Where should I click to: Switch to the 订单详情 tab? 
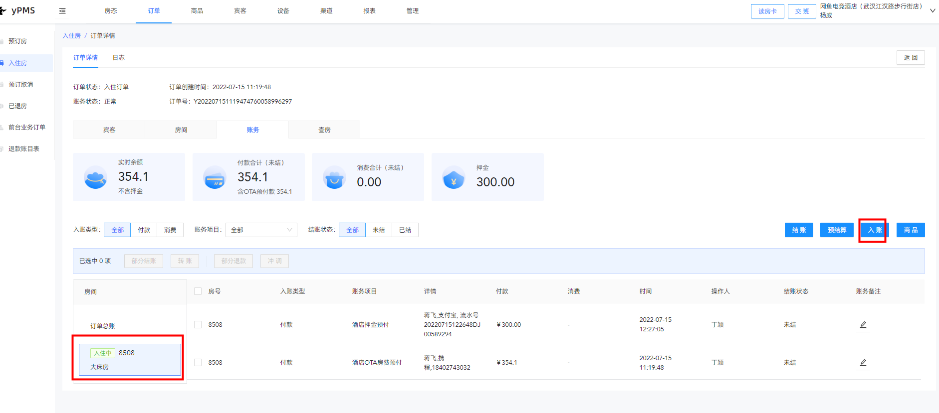coord(85,58)
